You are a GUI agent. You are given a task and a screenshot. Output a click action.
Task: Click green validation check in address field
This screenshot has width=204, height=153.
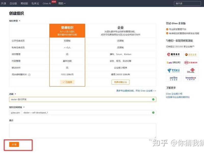(x=153, y=112)
